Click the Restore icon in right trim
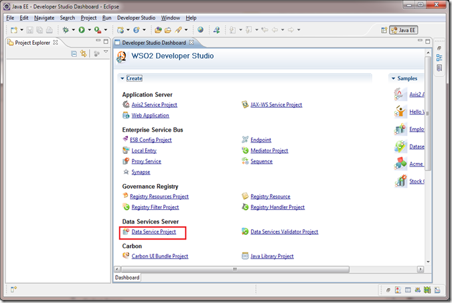452x303 pixels. point(439,48)
